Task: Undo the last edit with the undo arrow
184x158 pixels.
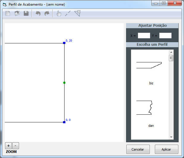Action: [38, 13]
